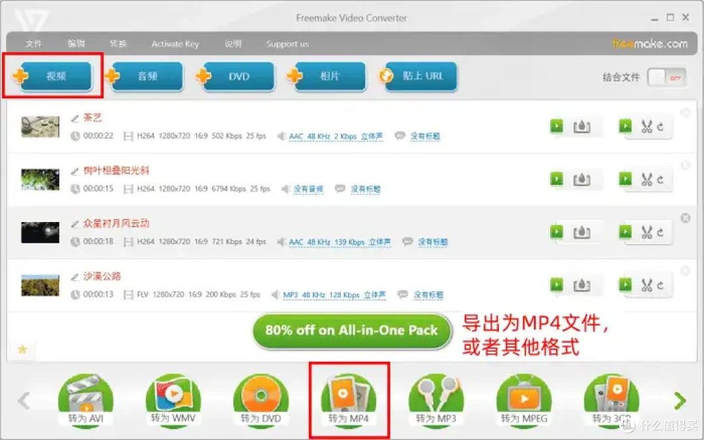Show more output formats with right arrow
The height and width of the screenshot is (440, 704).
click(680, 400)
